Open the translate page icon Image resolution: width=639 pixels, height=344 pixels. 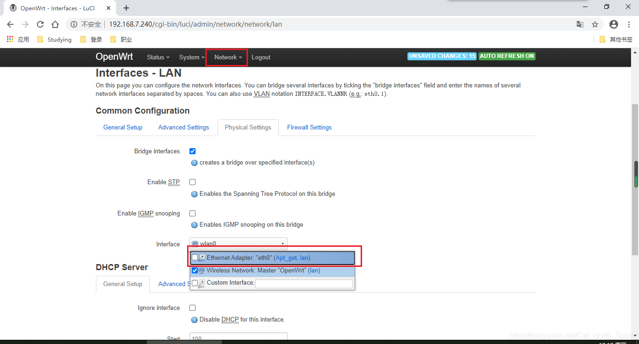click(580, 24)
